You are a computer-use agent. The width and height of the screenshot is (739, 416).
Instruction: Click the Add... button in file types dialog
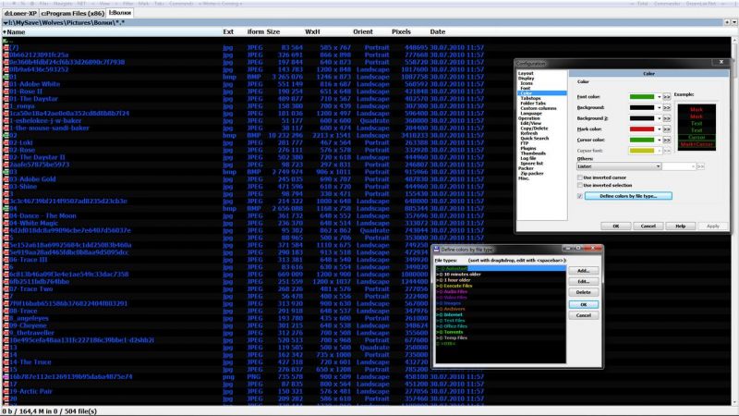click(x=583, y=271)
